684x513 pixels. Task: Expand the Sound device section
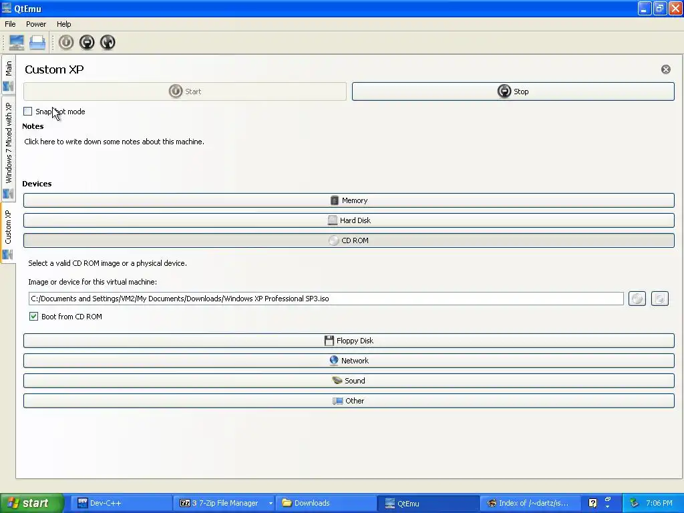tap(349, 381)
